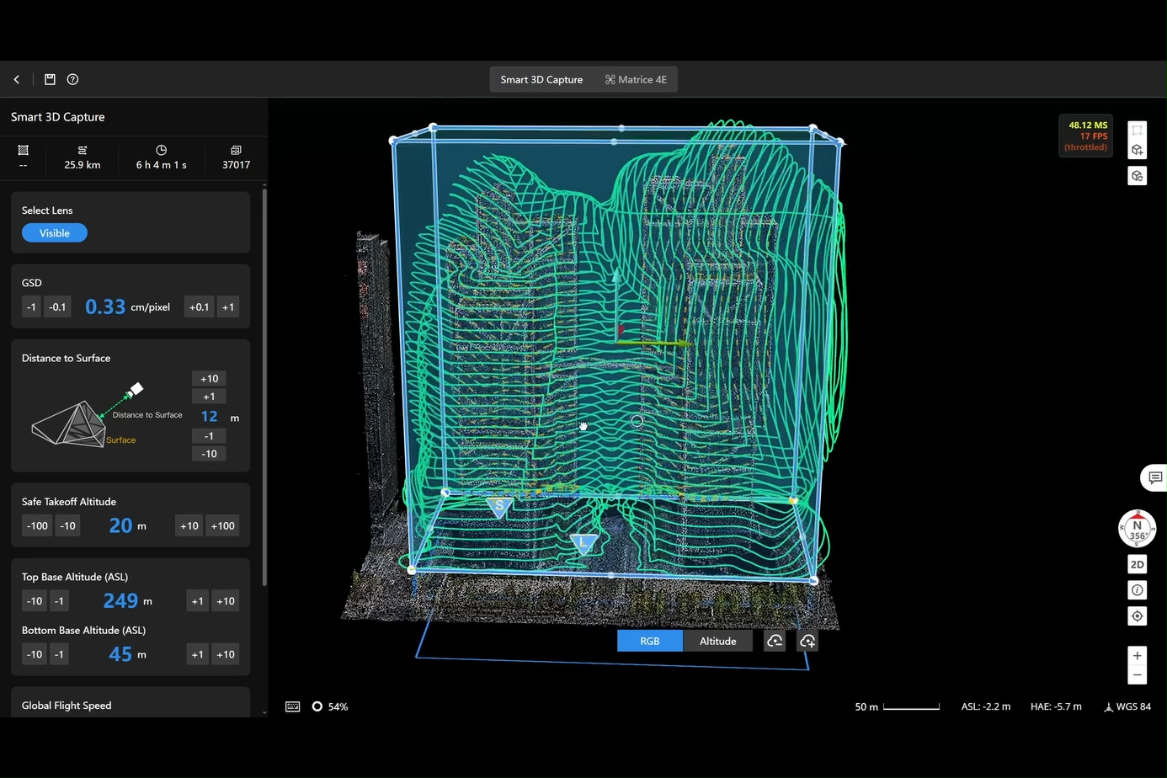Viewport: 1167px width, 778px height.
Task: Open the info panel icon
Action: pos(1137,590)
